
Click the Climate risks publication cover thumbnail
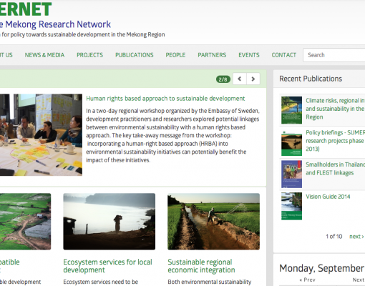pyautogui.click(x=291, y=110)
